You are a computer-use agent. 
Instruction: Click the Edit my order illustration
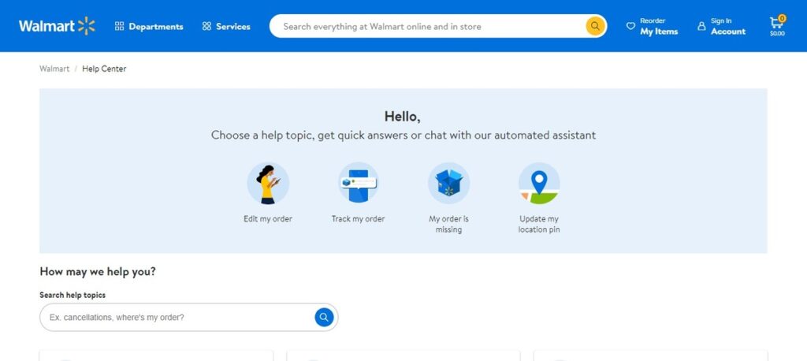point(268,183)
